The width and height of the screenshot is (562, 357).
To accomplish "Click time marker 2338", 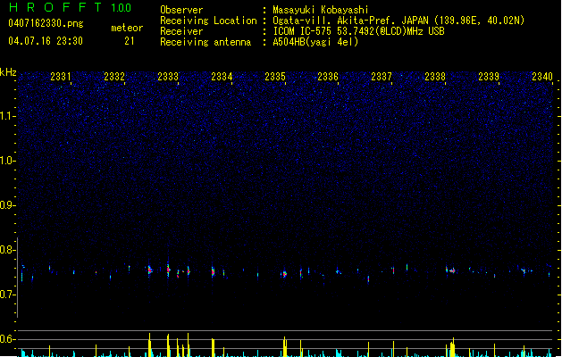I will click(x=435, y=77).
